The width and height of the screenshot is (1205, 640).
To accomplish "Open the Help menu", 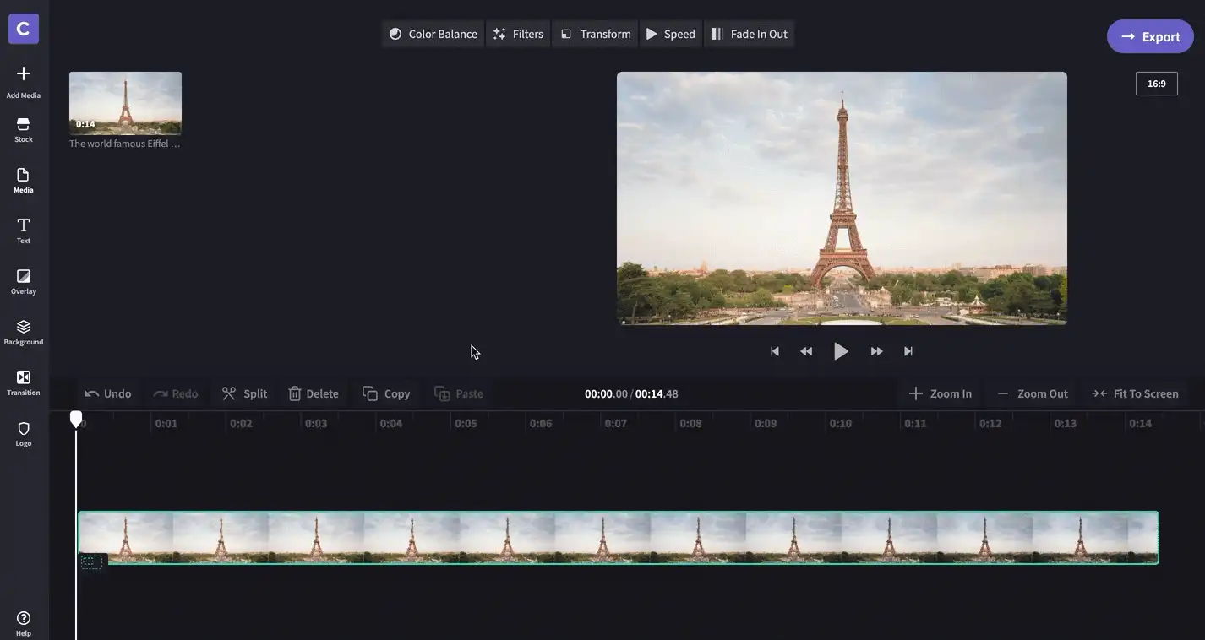I will pos(24,623).
